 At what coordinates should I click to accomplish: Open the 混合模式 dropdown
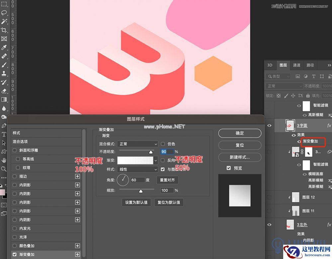pyautogui.click(x=138, y=144)
